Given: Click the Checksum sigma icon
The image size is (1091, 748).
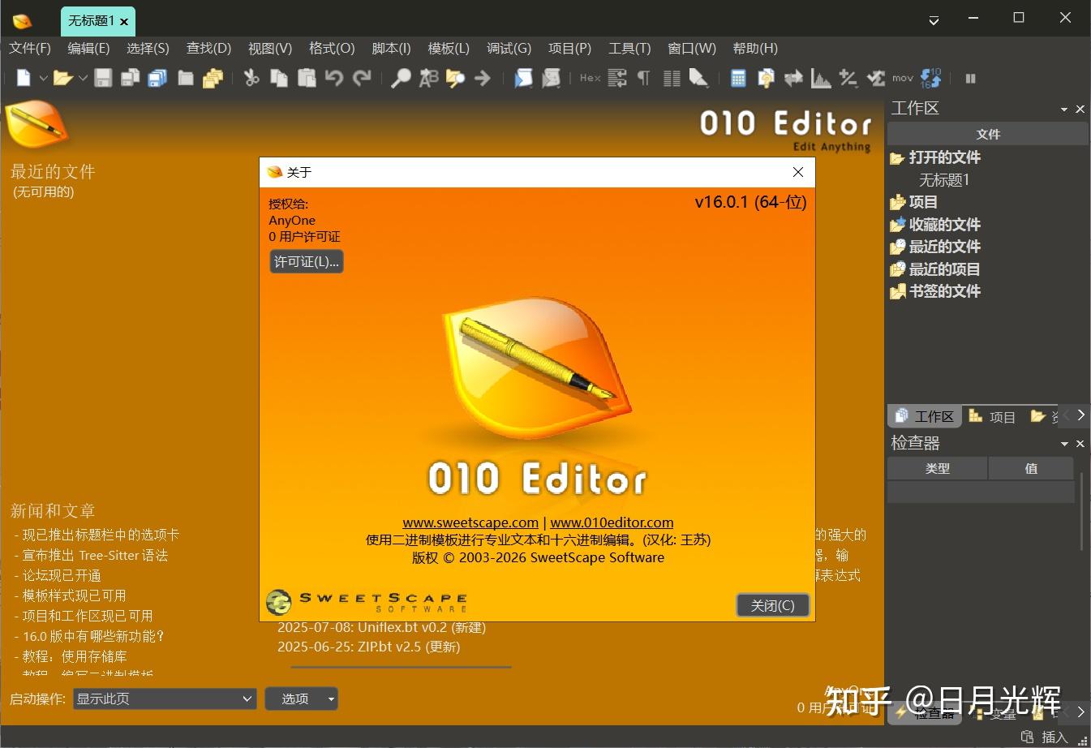Looking at the screenshot, I should [x=876, y=78].
